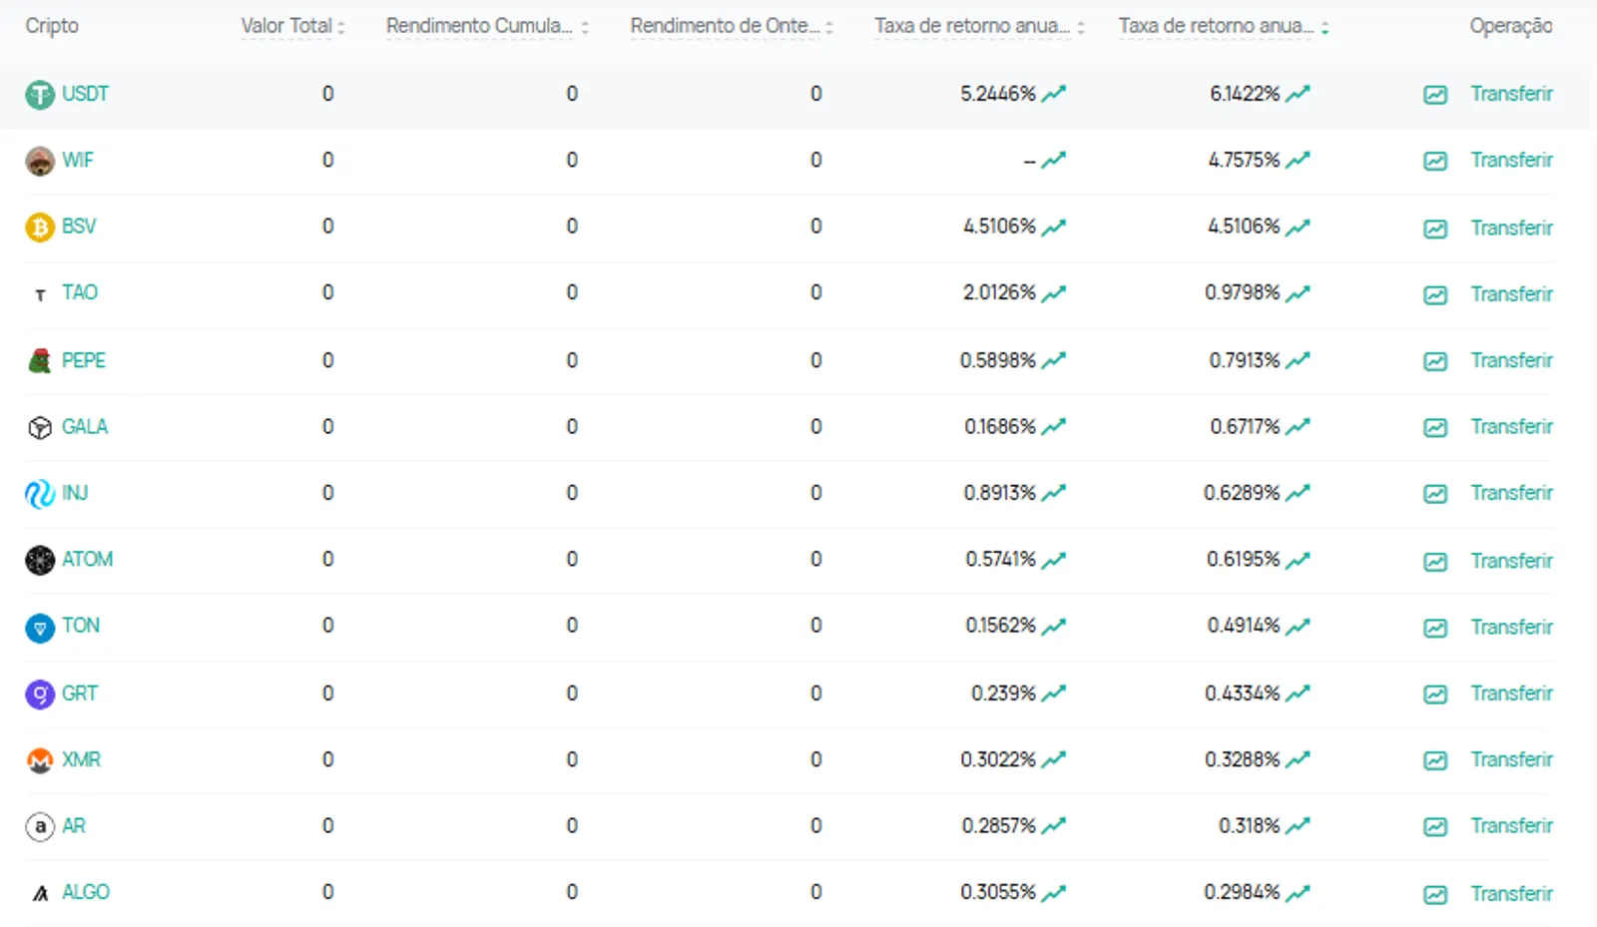
Task: Click trend arrow beside 0.318% for AR
Action: [x=1298, y=826]
